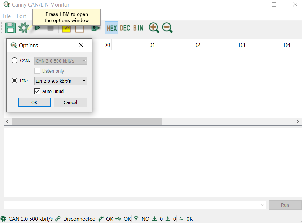Close the Options dialog with X
Image resolution: width=302 pixels, height=223 pixels.
(81, 45)
